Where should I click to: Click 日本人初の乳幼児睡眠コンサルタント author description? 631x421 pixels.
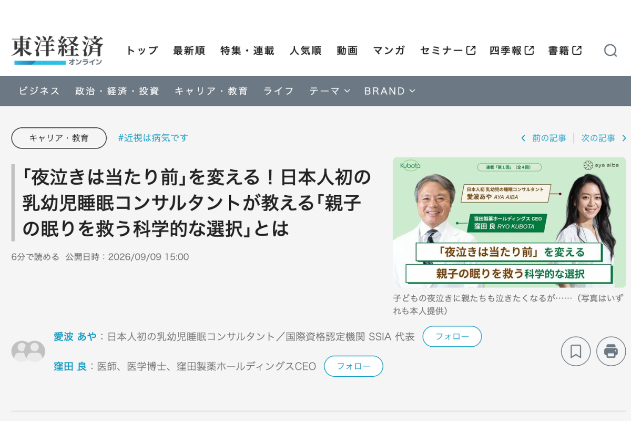tap(261, 337)
